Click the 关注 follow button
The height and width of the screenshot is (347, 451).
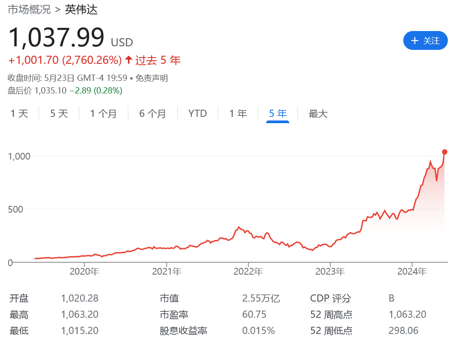(425, 40)
